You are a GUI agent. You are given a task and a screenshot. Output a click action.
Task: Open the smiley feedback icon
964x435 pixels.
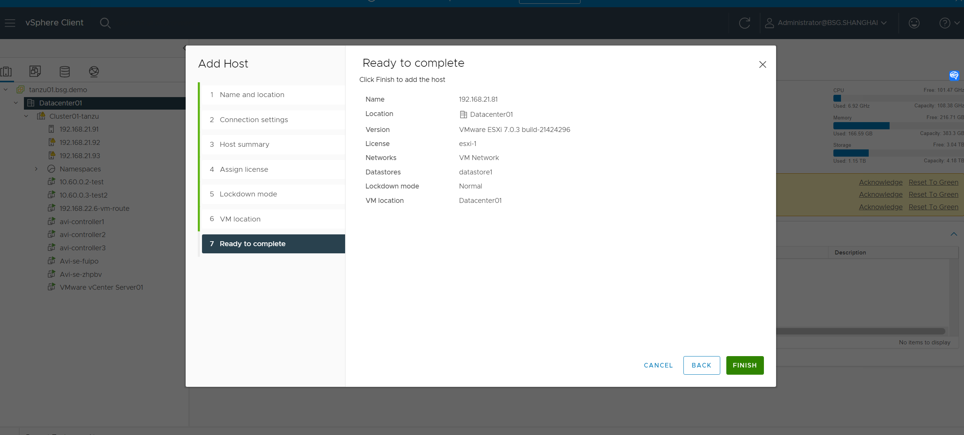click(914, 23)
